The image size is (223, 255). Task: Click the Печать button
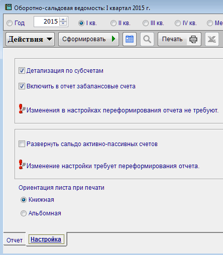179,39
